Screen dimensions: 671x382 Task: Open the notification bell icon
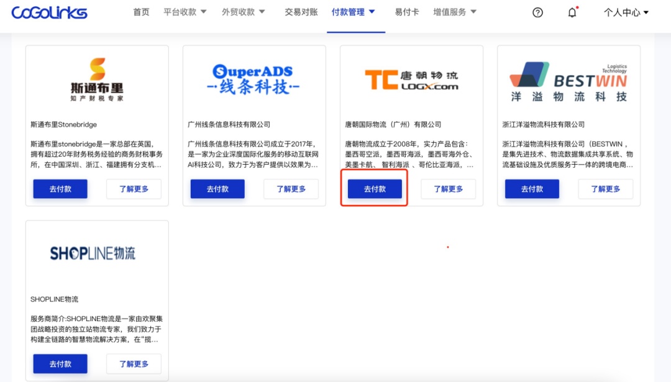point(572,12)
